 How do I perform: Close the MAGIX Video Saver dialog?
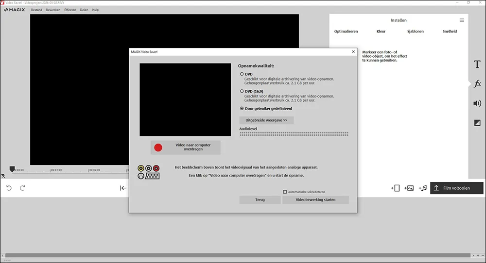coord(353,51)
